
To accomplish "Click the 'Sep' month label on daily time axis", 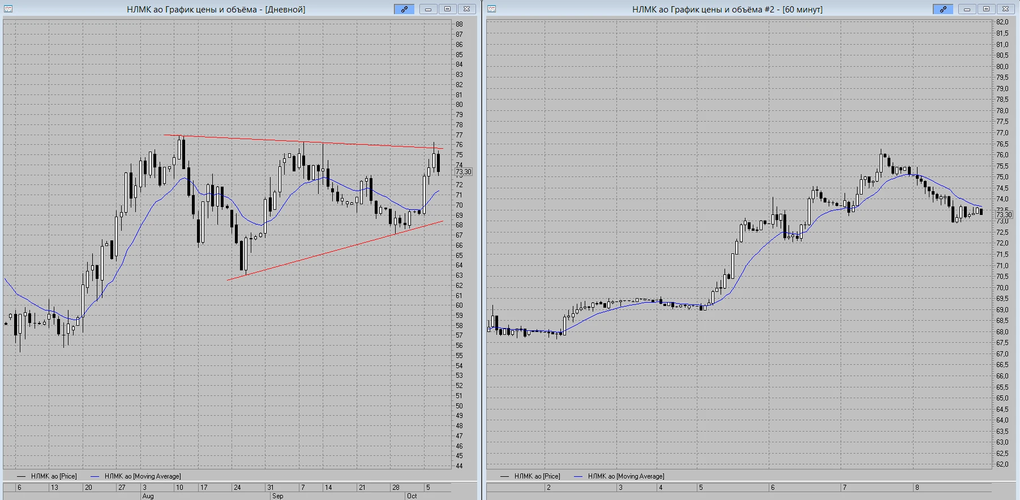I will coord(277,496).
